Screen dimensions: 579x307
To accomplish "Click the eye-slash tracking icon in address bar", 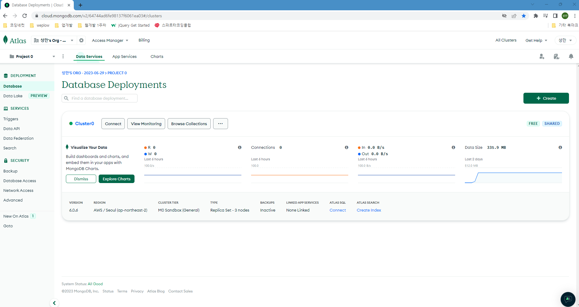I will (x=504, y=16).
